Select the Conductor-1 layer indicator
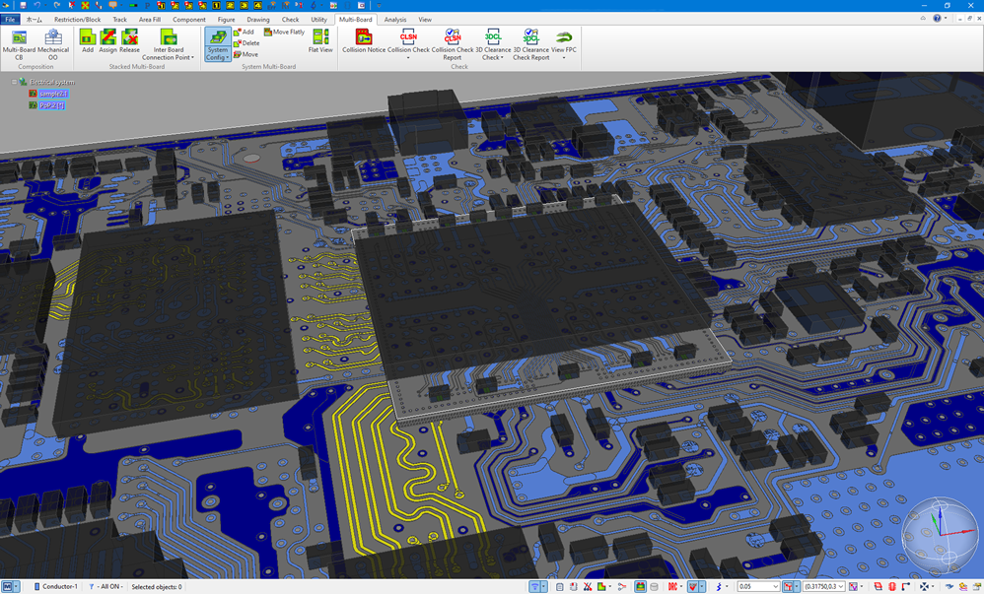The width and height of the screenshot is (984, 594). 55,587
